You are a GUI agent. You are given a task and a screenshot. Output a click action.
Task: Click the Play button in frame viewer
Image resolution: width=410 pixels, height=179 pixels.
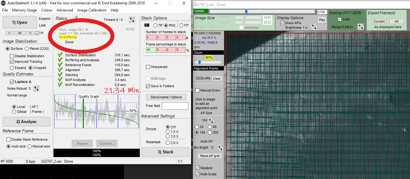click(322, 20)
